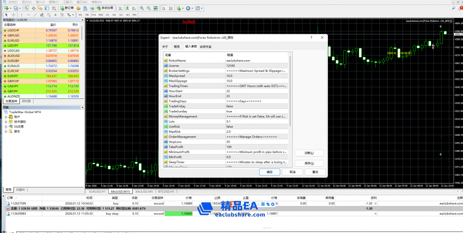
Task: Select the M15 timeframe button
Action: tap(94, 15)
